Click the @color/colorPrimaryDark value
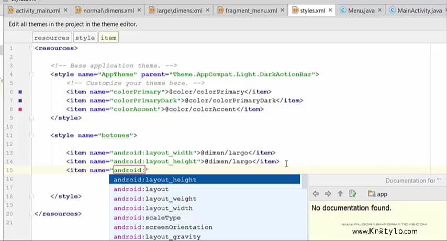 tap(230, 101)
